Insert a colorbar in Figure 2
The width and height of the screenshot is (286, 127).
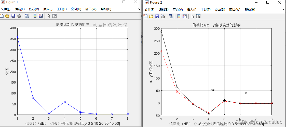[x=179, y=16]
